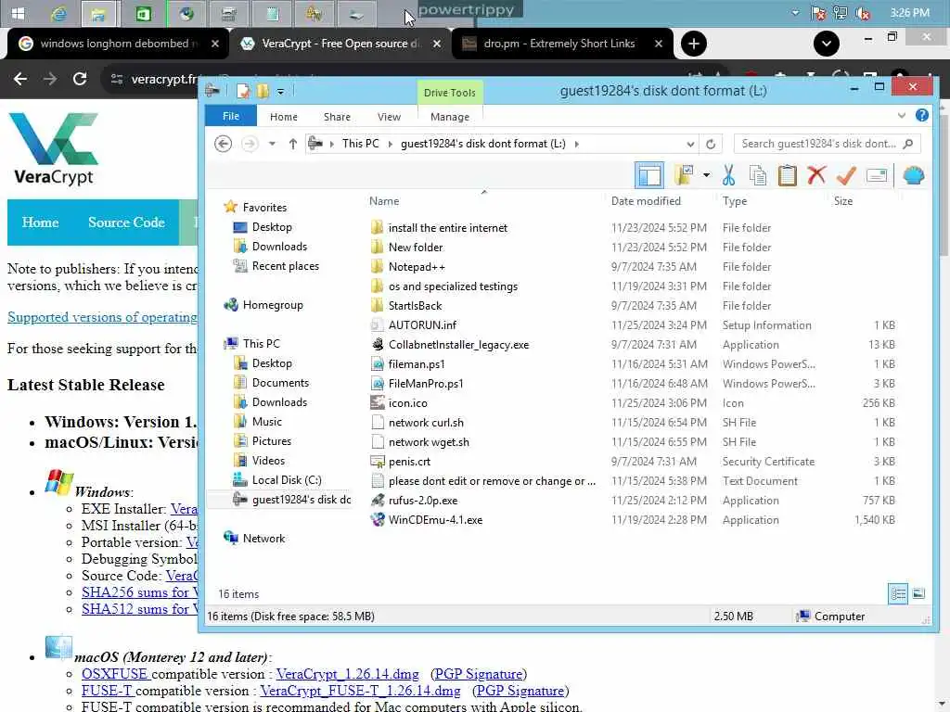Viewport: 950px width, 712px height.
Task: Expand breadcrumb chevron after disk dont format (L:)
Action: pos(576,144)
